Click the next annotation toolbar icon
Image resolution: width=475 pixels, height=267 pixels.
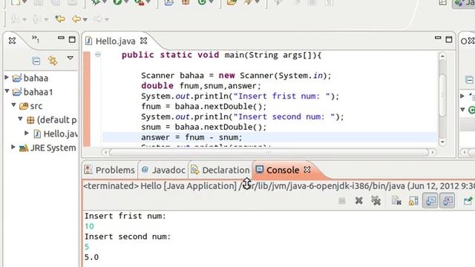pyautogui.click(x=14, y=19)
